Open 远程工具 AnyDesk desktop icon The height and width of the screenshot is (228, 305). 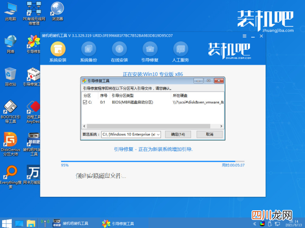pos(33,112)
